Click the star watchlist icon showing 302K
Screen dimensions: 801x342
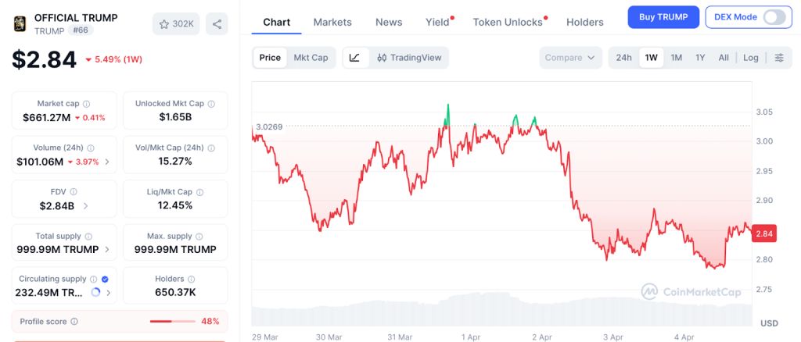pos(176,24)
